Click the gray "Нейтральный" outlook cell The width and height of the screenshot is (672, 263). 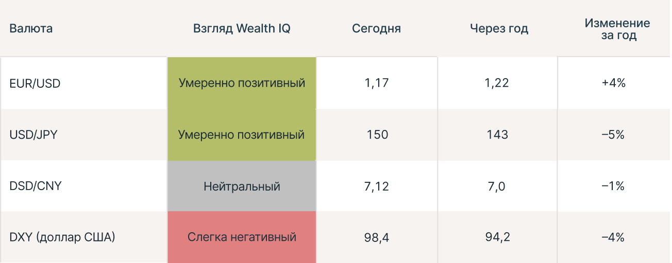coord(242,185)
